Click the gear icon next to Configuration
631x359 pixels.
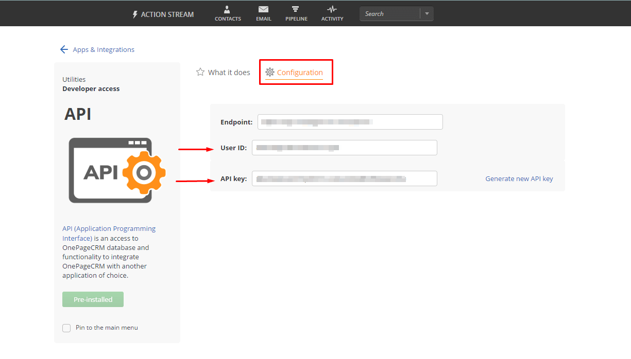(x=269, y=72)
